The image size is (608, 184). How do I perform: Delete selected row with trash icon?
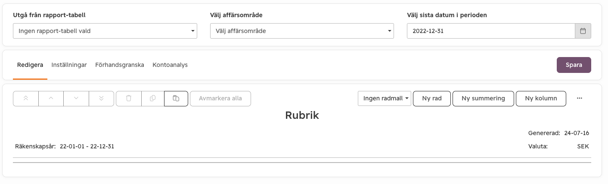[x=128, y=98]
